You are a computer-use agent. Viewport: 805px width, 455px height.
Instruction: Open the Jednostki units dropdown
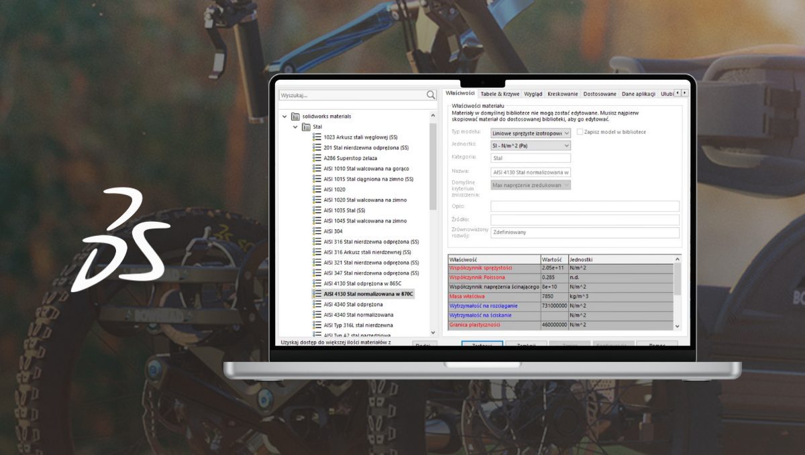[531, 145]
